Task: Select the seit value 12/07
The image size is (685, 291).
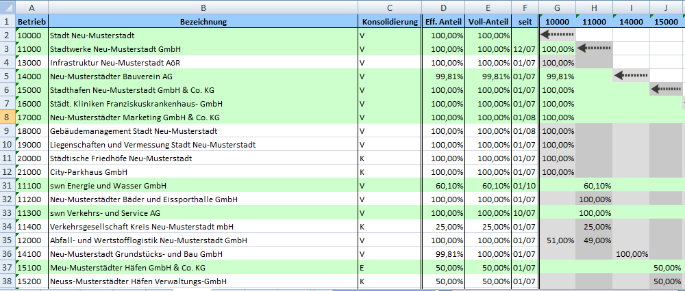Action: coord(524,48)
